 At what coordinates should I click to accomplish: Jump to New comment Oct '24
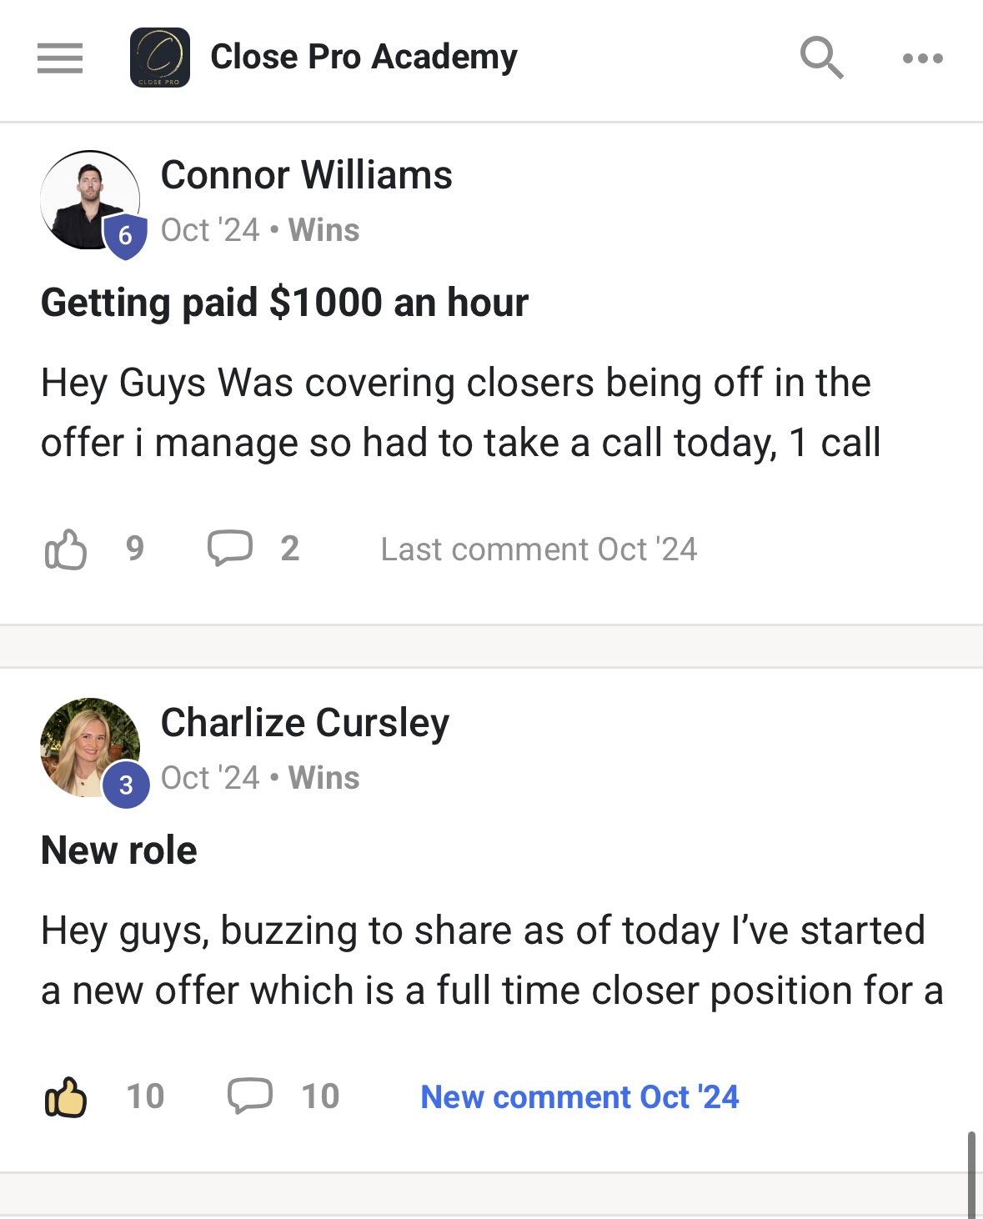point(579,1097)
